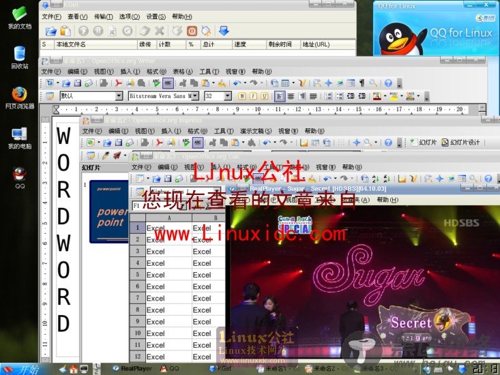Screen dimensions: 500x375
Task: Switch to the RealPlayer taskbar entry
Action: tap(132, 369)
